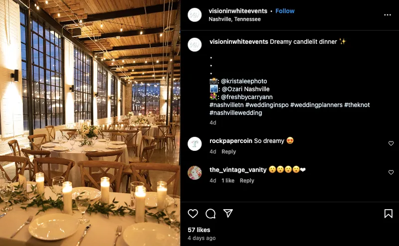Share the post via paper plane icon
This screenshot has width=399, height=246.
pyautogui.click(x=228, y=213)
